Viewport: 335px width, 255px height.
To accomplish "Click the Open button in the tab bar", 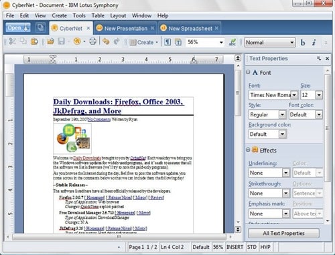I will [18, 27].
